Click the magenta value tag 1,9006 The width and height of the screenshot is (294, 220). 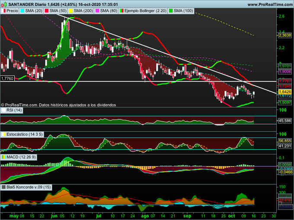click(285, 72)
